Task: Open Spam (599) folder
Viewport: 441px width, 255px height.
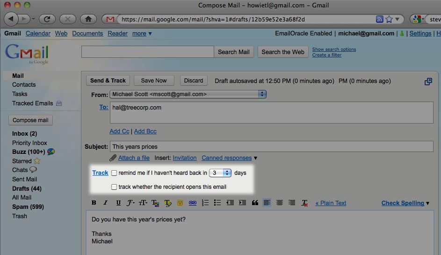Action: (x=28, y=207)
